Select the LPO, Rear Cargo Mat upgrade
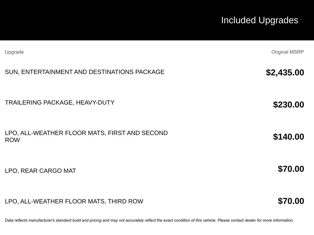The image size is (314, 235). (x=40, y=171)
